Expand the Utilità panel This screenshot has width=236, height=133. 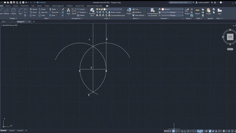point(199,18)
